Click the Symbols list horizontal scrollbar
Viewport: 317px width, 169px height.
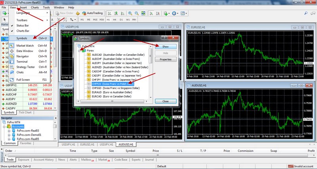(113, 101)
